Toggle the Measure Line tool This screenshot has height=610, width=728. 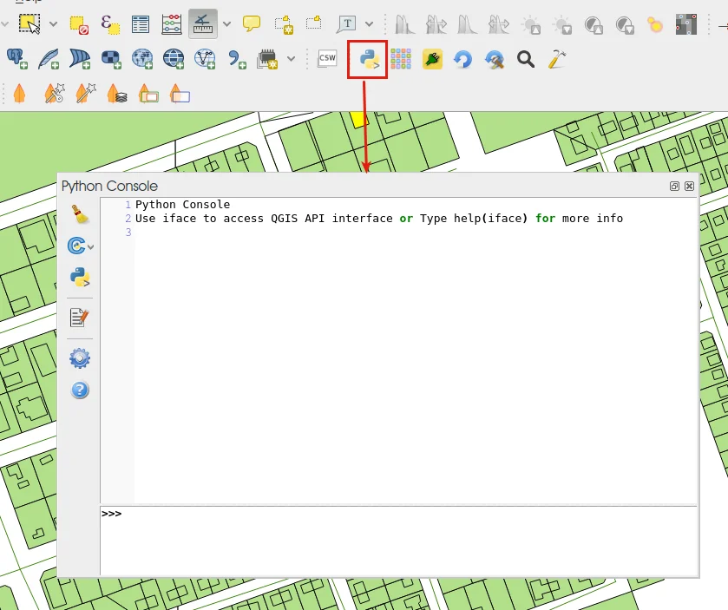click(x=202, y=24)
